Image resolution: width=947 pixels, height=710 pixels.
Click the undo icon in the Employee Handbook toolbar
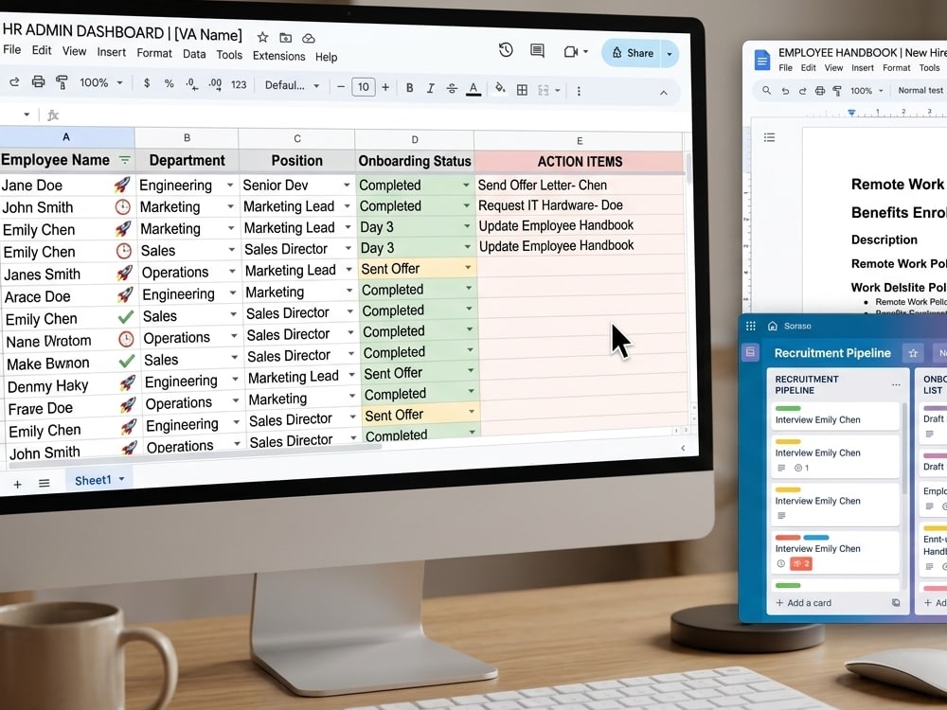(785, 91)
